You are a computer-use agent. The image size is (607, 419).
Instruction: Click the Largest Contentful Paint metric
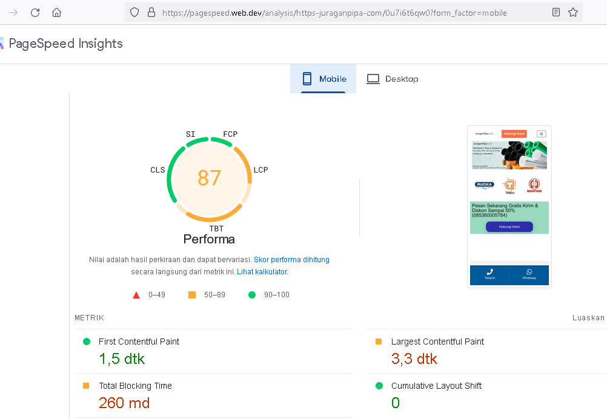point(437,341)
